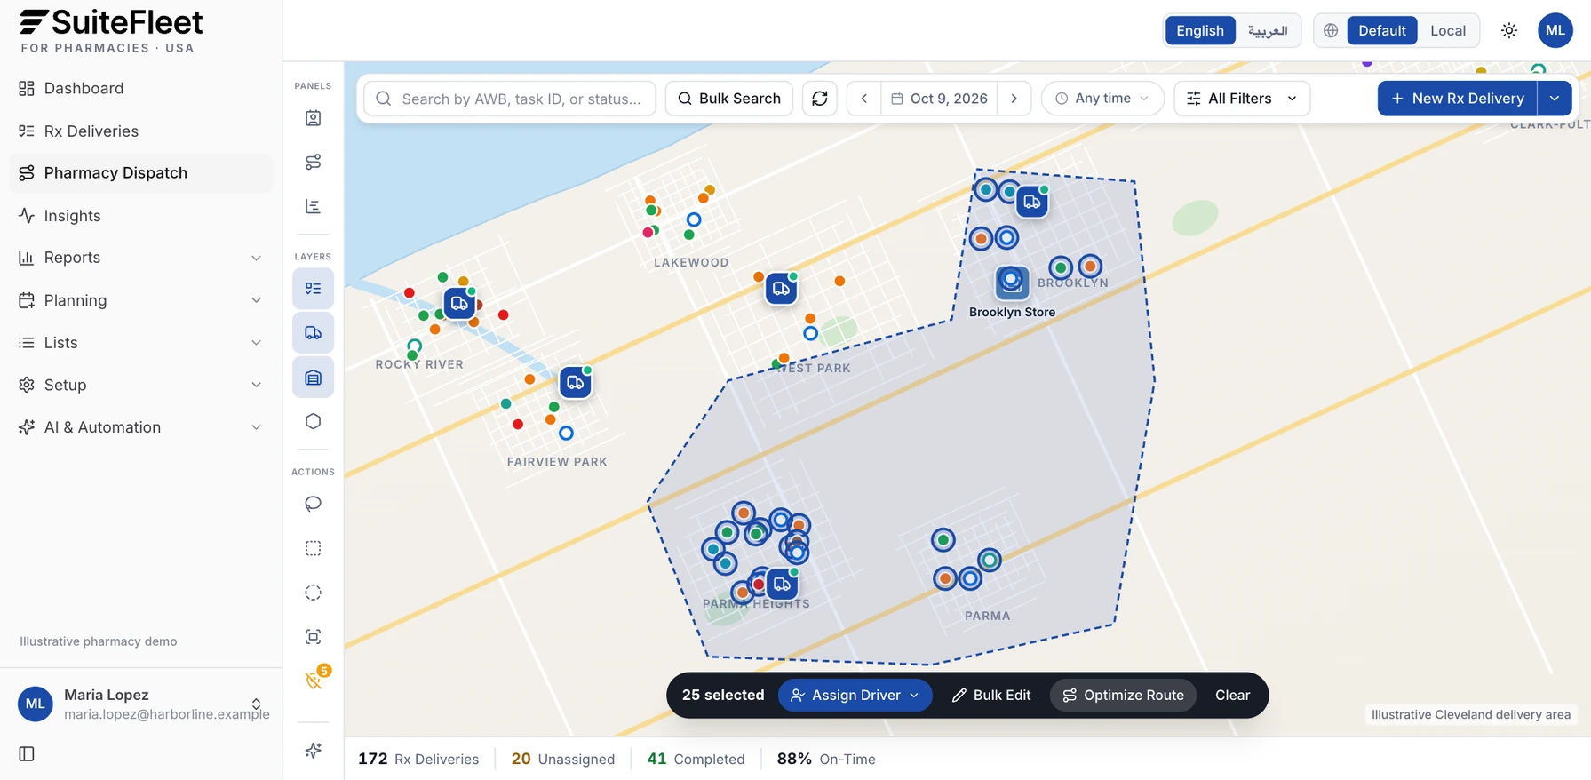Open Pharmacy Dispatch page
Viewport: 1591px width, 780px height.
(141, 173)
